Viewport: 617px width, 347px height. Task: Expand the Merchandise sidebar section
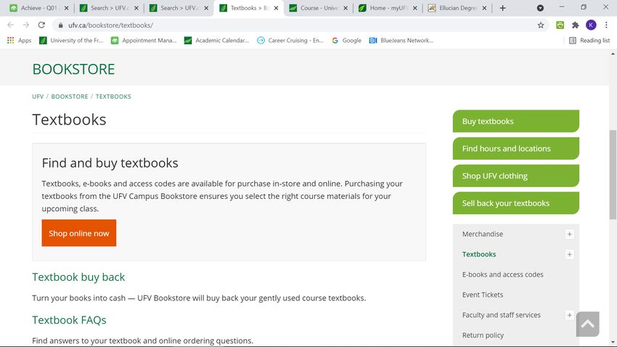point(569,234)
